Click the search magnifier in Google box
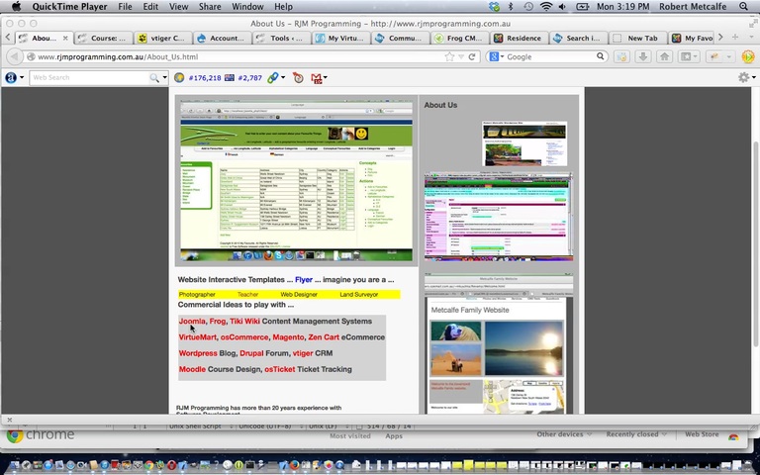 (600, 56)
